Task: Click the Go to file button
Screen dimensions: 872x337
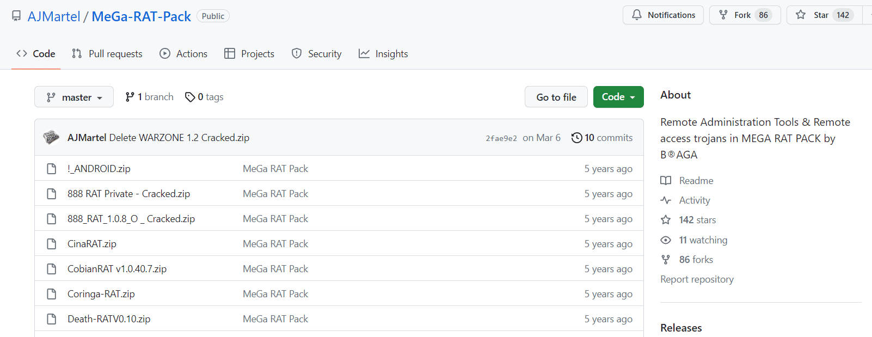Action: tap(556, 97)
